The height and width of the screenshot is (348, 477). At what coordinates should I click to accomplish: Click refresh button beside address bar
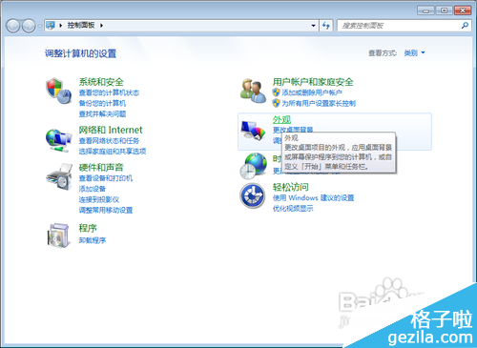tap(326, 26)
